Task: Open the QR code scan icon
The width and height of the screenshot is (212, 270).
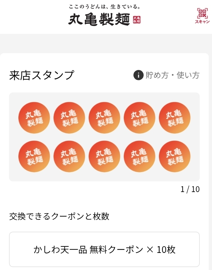Action: pyautogui.click(x=202, y=13)
